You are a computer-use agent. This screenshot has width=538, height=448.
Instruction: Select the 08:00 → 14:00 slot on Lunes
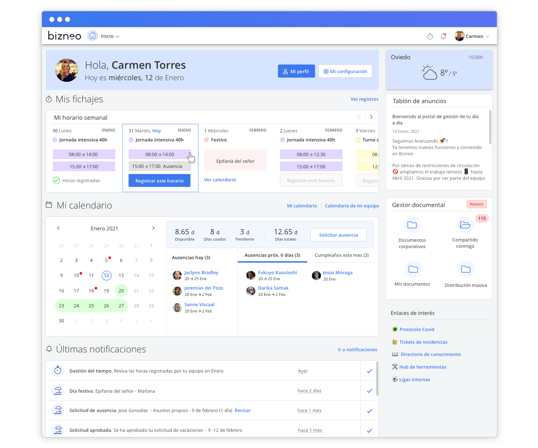coord(84,154)
